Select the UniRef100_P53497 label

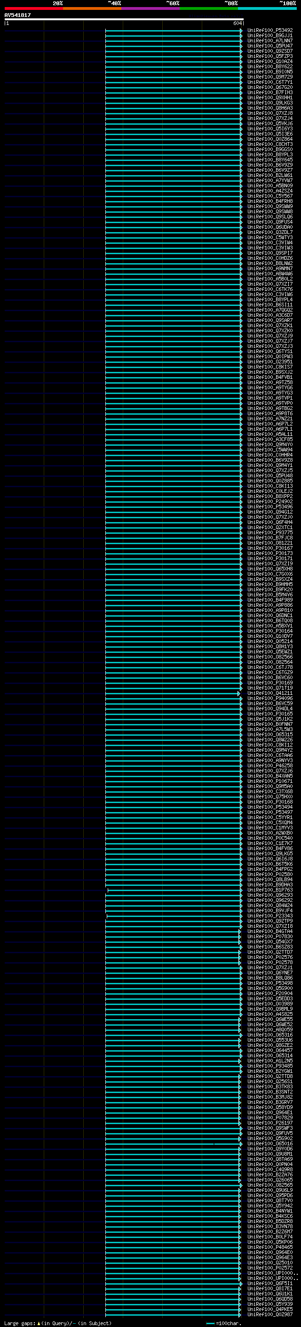[269, 812]
